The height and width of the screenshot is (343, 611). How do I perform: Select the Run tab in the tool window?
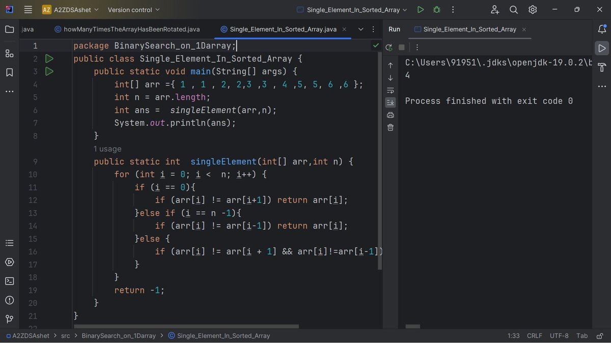click(394, 29)
